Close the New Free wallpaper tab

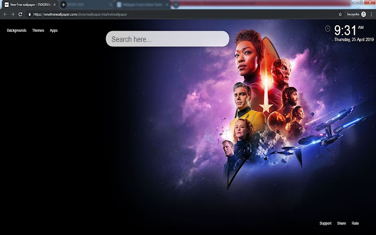pyautogui.click(x=55, y=5)
